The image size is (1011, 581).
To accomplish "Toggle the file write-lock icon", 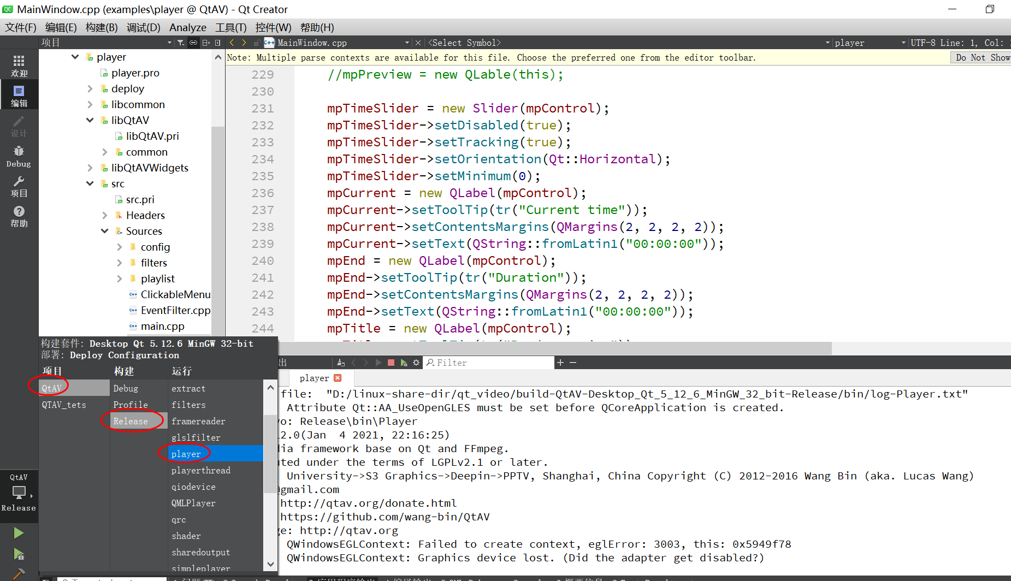I will (256, 43).
